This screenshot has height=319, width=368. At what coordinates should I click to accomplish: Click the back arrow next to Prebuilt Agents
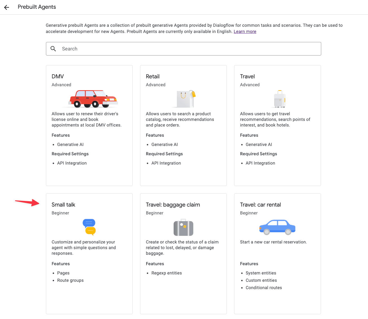click(x=6, y=7)
